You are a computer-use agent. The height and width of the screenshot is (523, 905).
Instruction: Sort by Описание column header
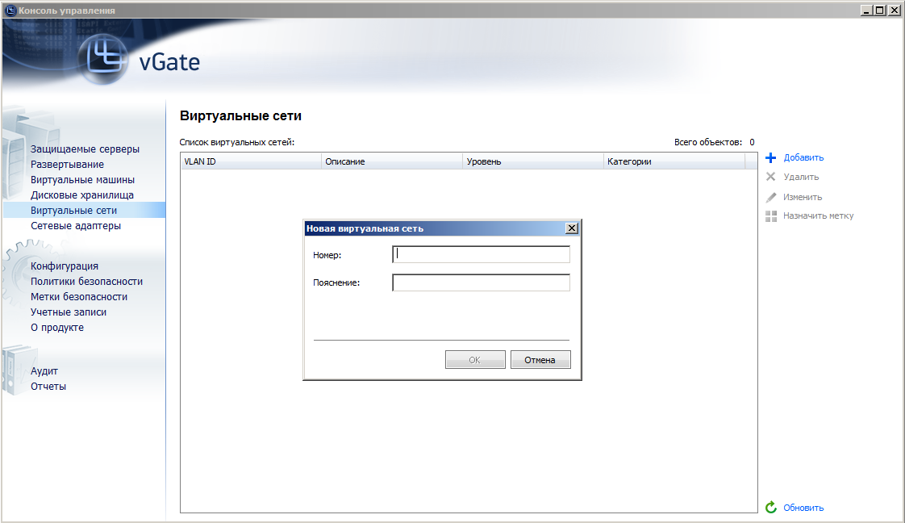[x=392, y=161]
